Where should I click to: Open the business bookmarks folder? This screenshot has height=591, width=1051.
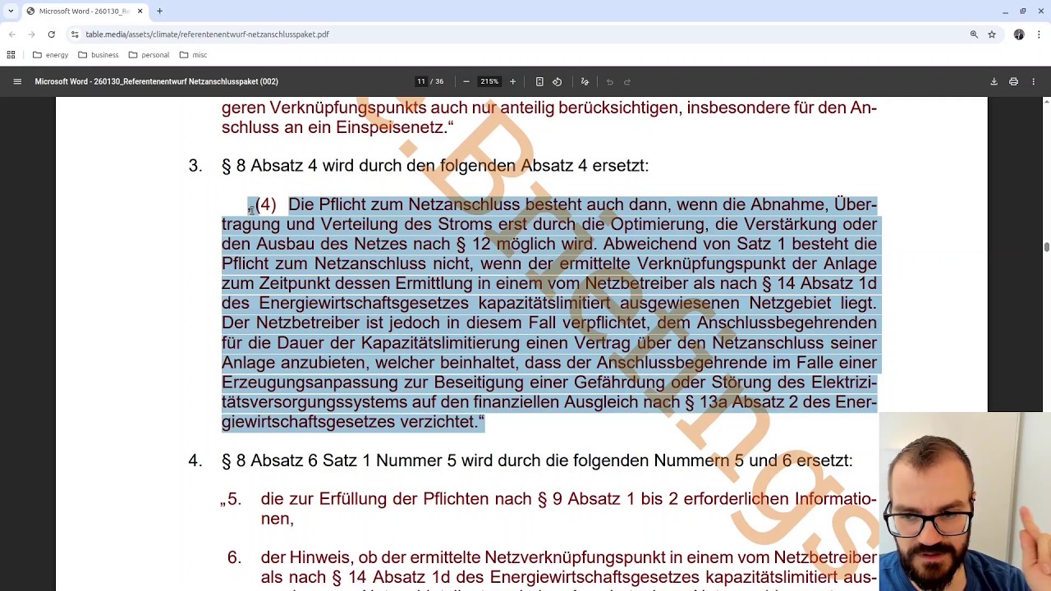point(99,55)
